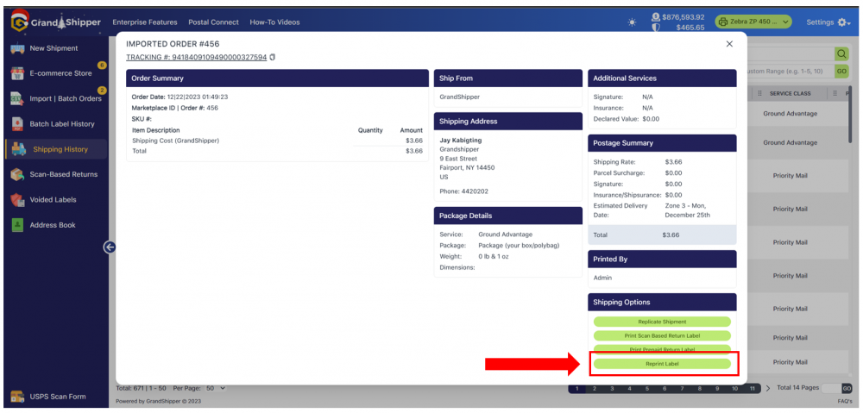Click Replicate Shipment button
This screenshot has width=863, height=413.
[x=662, y=322]
